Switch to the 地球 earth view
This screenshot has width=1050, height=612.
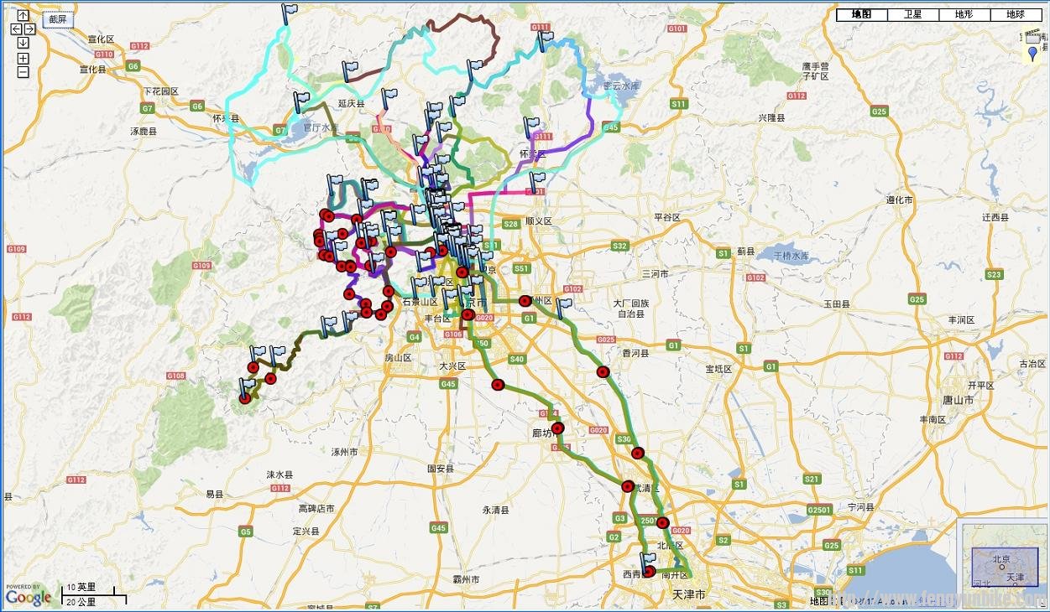tap(1015, 14)
